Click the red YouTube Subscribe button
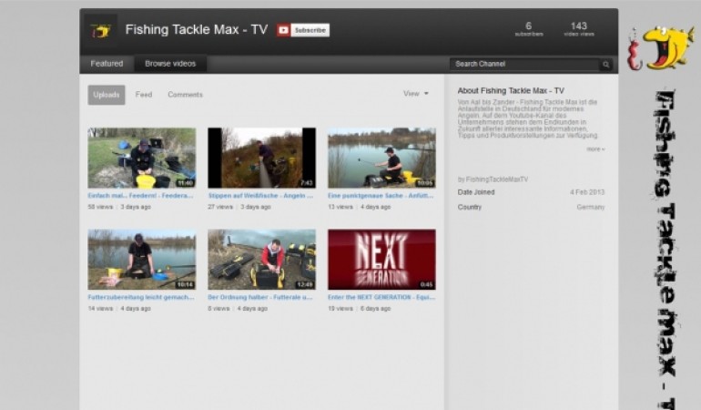This screenshot has height=410, width=701. point(303,30)
